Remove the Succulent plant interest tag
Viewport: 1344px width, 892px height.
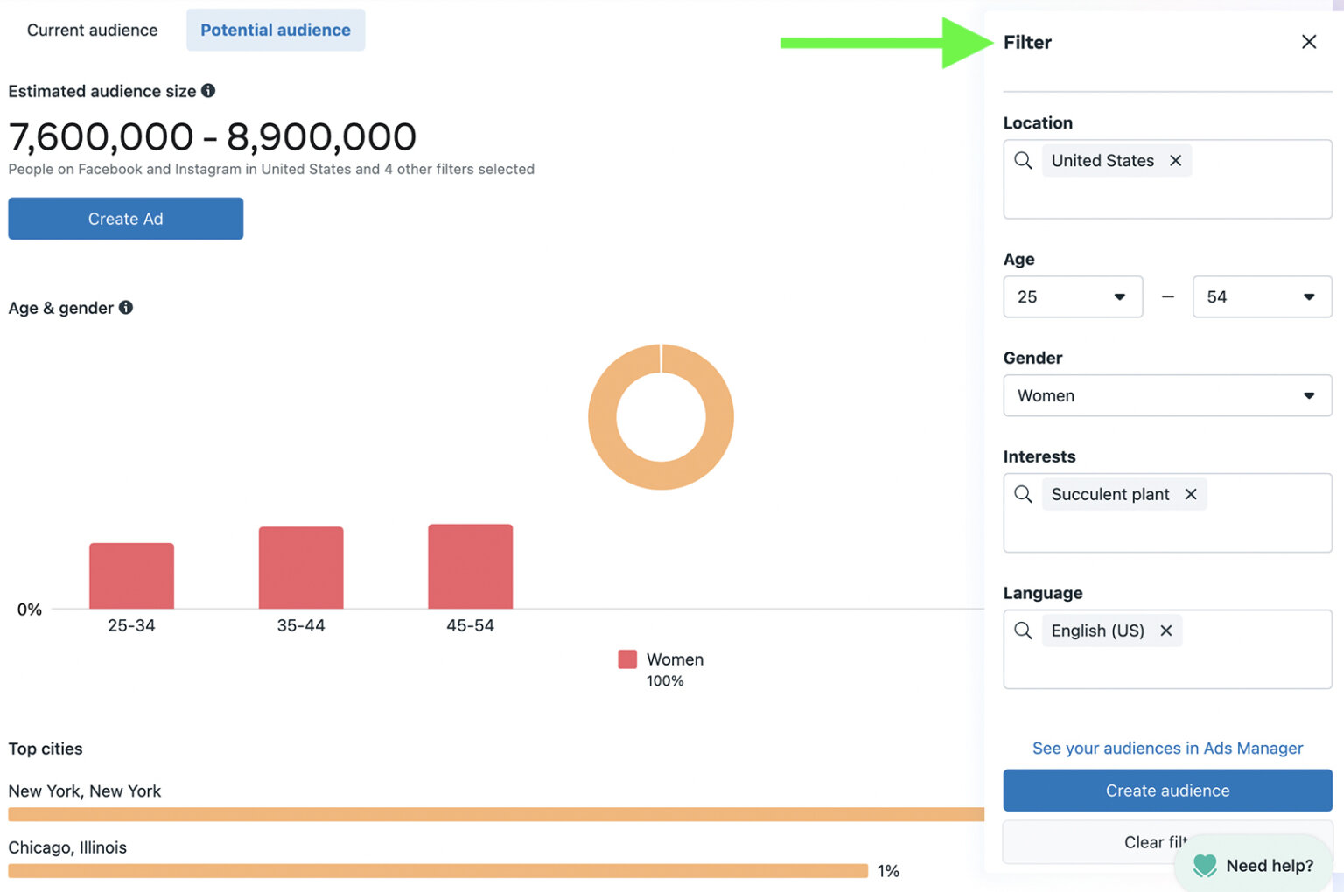[x=1191, y=494]
